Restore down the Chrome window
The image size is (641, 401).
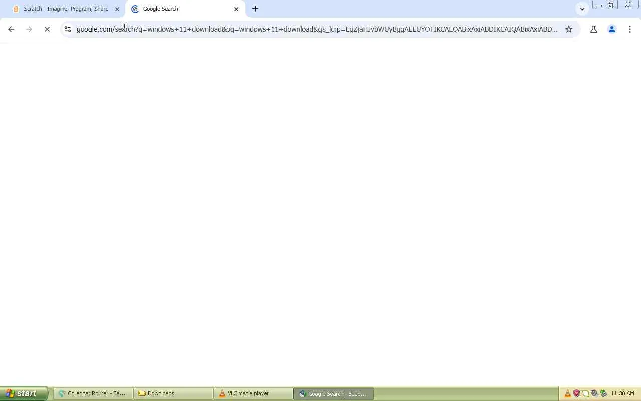point(611,5)
